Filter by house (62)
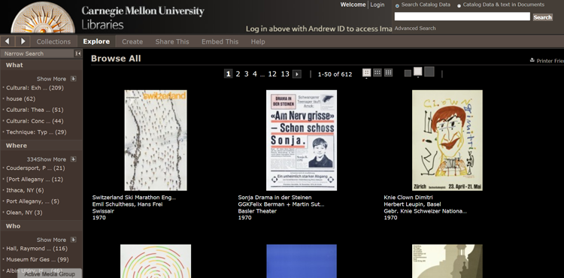Viewport: 564px width, 278px height. (x=21, y=98)
